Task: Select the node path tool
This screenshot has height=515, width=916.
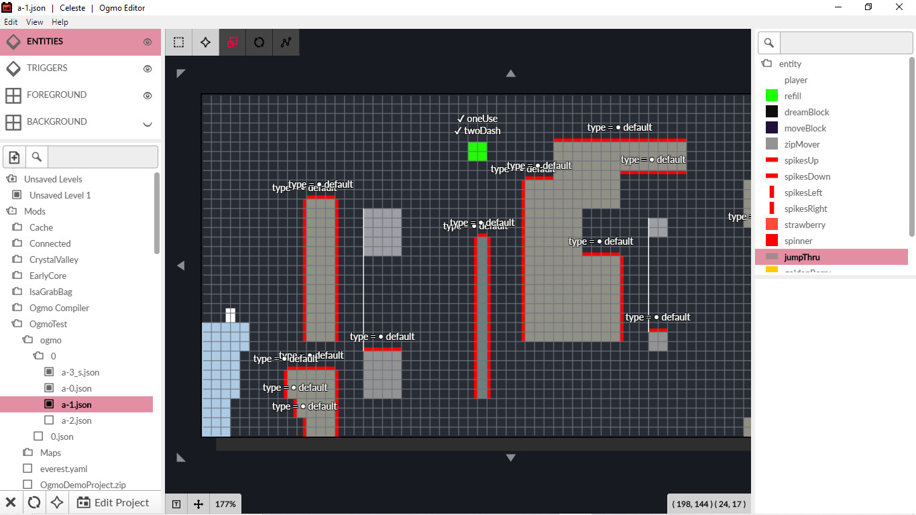Action: (x=286, y=42)
